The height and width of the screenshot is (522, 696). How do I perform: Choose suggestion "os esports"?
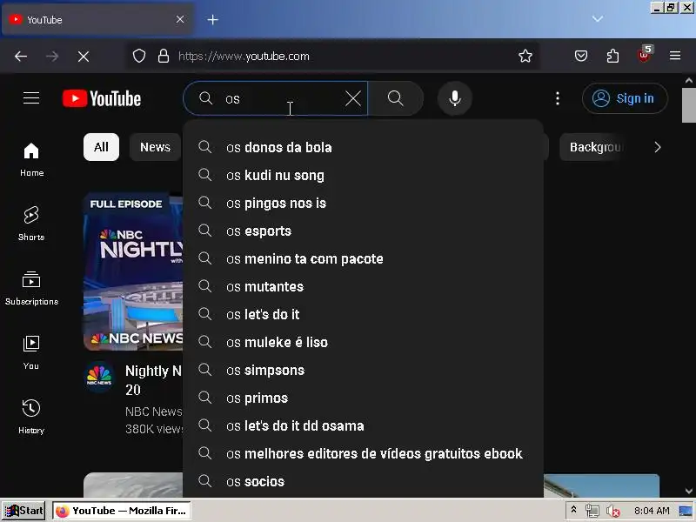[363, 231]
